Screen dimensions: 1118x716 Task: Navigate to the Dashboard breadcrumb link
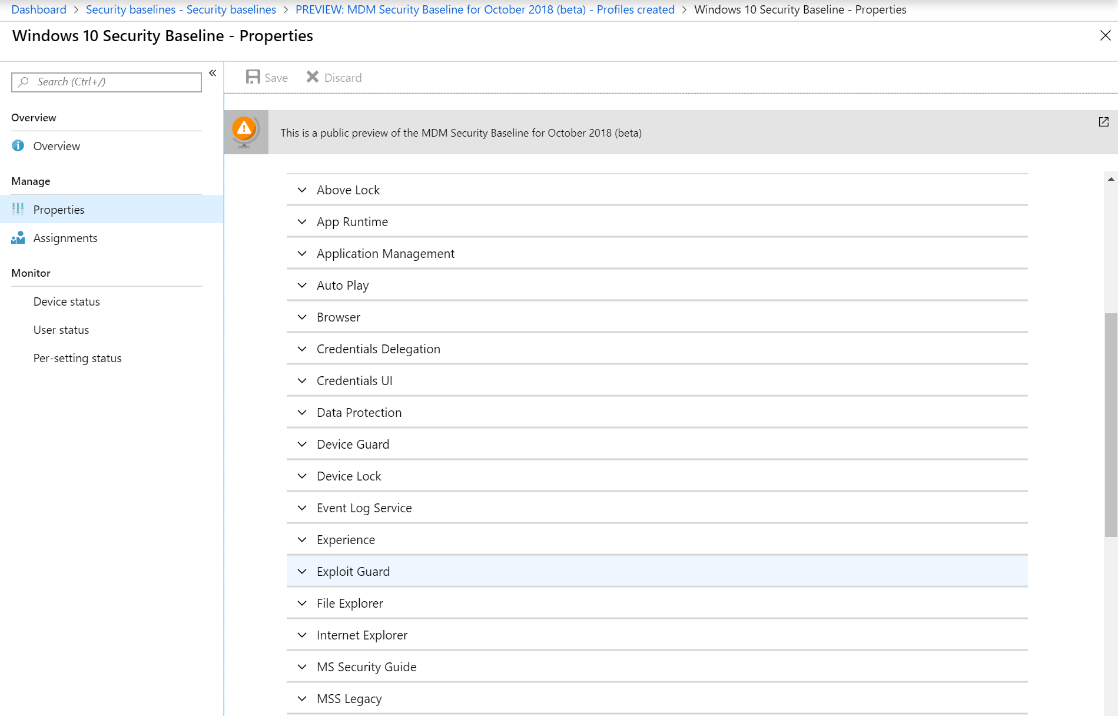click(x=38, y=9)
